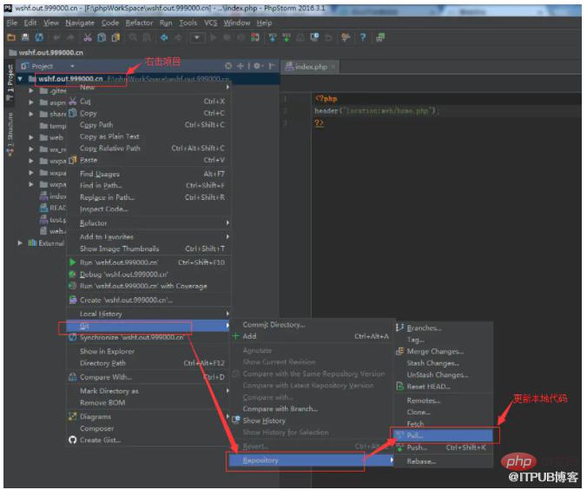Click the last main toolbar icon
Viewport: 587px width, 490px height.
[380, 37]
